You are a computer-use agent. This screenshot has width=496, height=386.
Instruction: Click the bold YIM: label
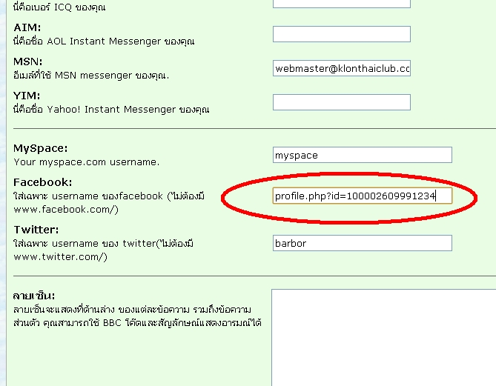(27, 95)
